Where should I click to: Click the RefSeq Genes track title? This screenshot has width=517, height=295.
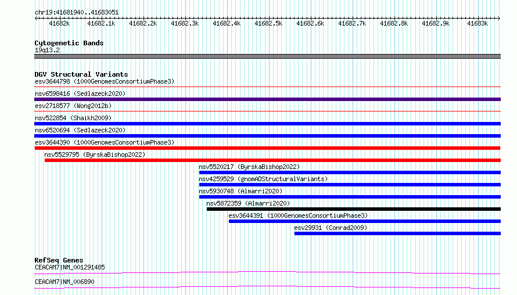59,260
